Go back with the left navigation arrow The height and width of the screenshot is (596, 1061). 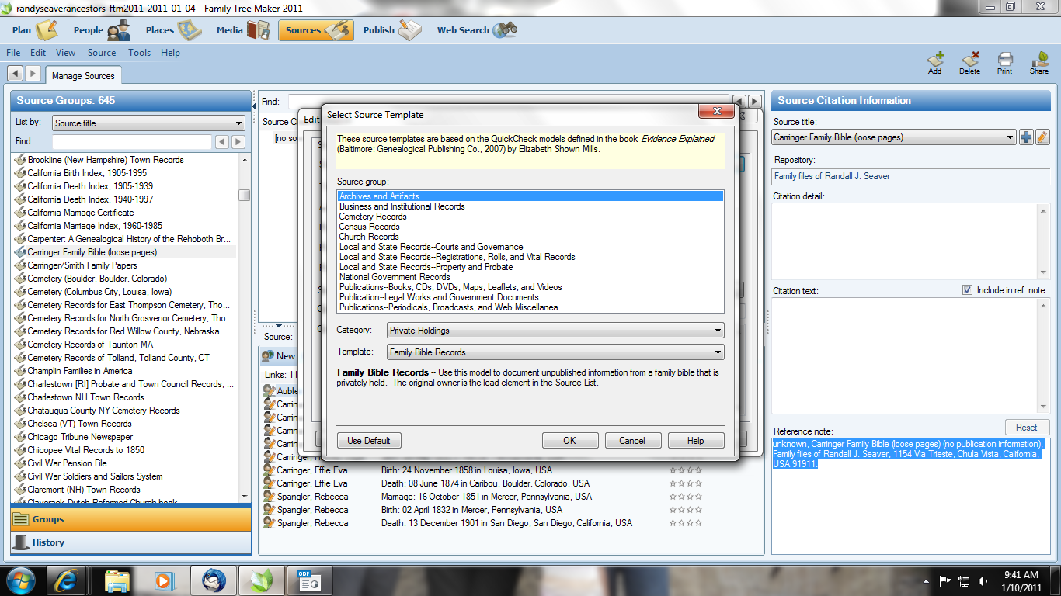[15, 73]
